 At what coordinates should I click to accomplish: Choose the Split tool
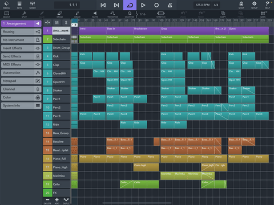24,14
